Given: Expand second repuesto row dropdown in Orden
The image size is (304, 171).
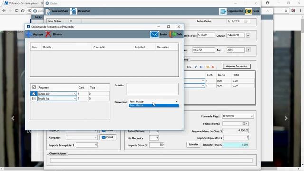Looking at the screenshot, I should 203,85.
